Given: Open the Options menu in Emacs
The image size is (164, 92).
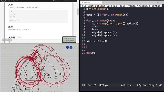Looking at the screenshot, I should coord(100,6).
